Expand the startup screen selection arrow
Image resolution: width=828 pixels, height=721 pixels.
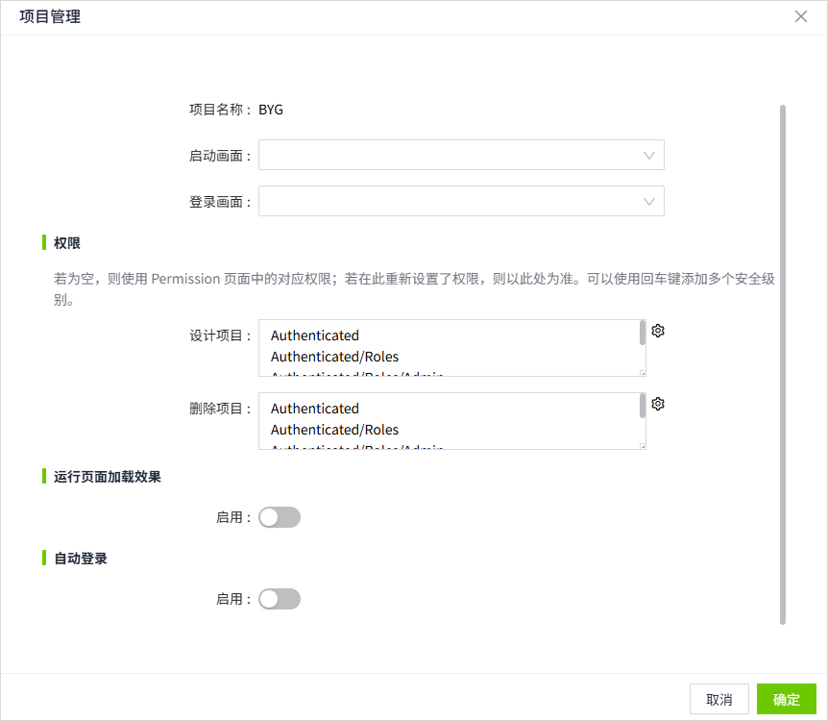click(x=649, y=155)
